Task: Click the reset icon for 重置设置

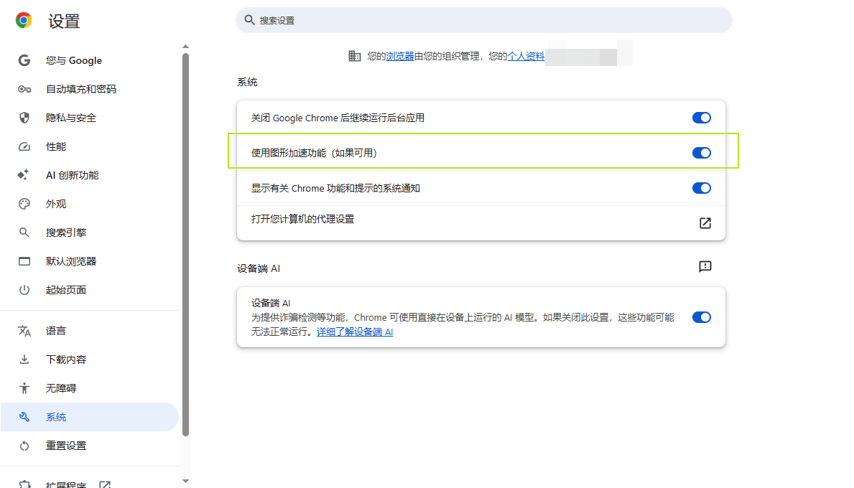Action: click(24, 446)
